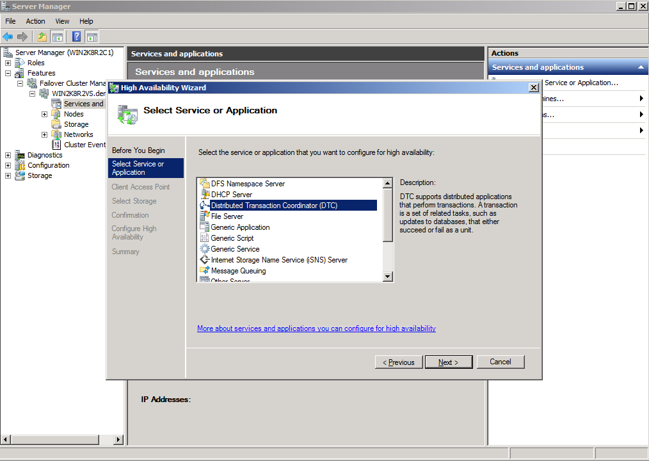Viewport: 649px width, 461px height.
Task: Select File Server in the list
Action: [x=227, y=216]
